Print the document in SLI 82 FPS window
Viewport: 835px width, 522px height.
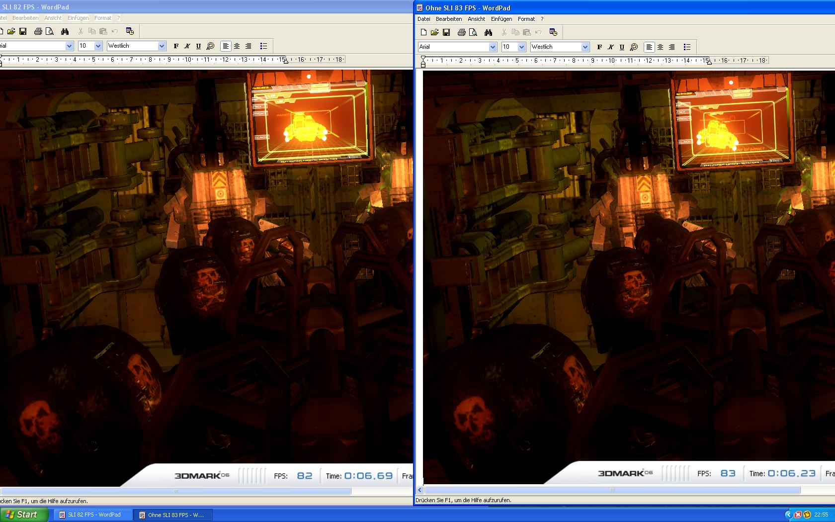pyautogui.click(x=38, y=31)
